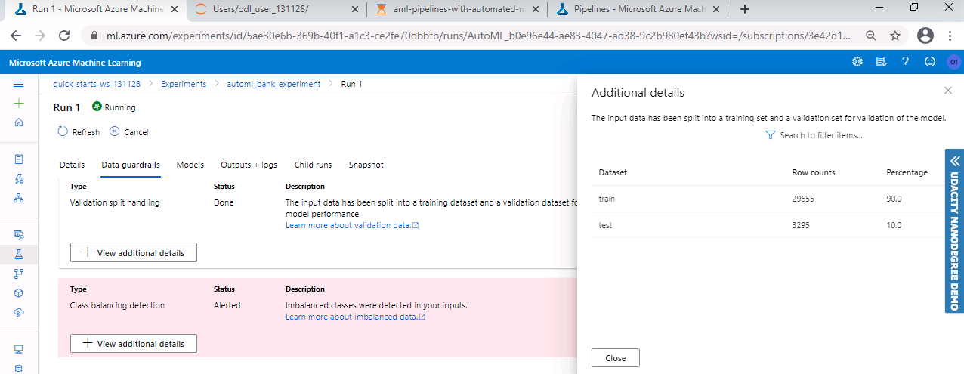The height and width of the screenshot is (374, 964).
Task: Open Notebooks from the sidebar
Action: [19, 159]
